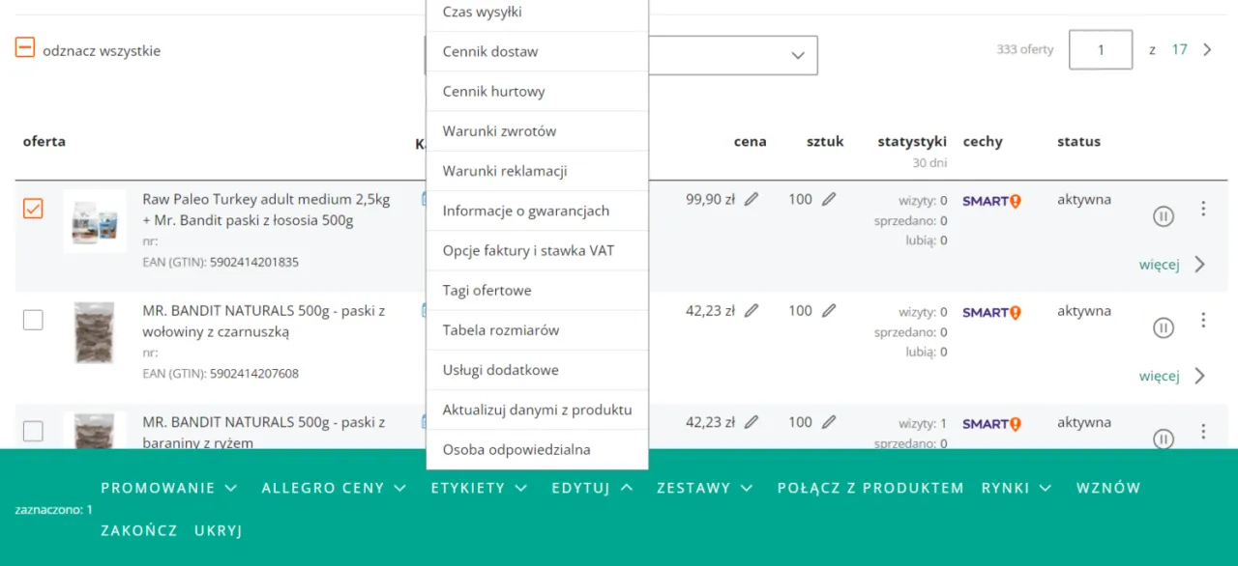Open the wołowina z czarnuszką product thumbnail

(x=95, y=333)
